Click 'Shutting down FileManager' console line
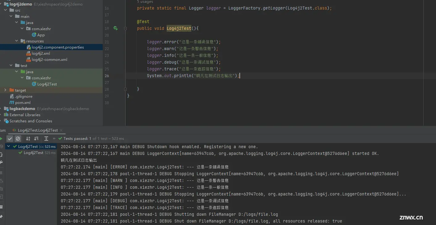This screenshot has height=225, width=436. click(169, 214)
